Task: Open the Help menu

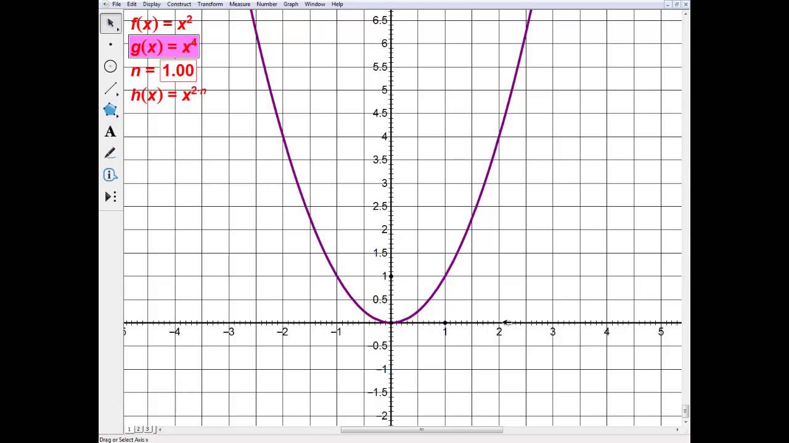Action: click(337, 4)
